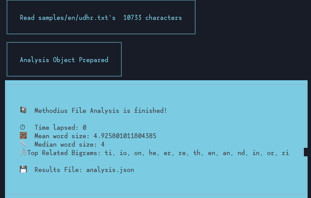Click the word "Read" in the first box
The width and height of the screenshot is (311, 198).
27,18
